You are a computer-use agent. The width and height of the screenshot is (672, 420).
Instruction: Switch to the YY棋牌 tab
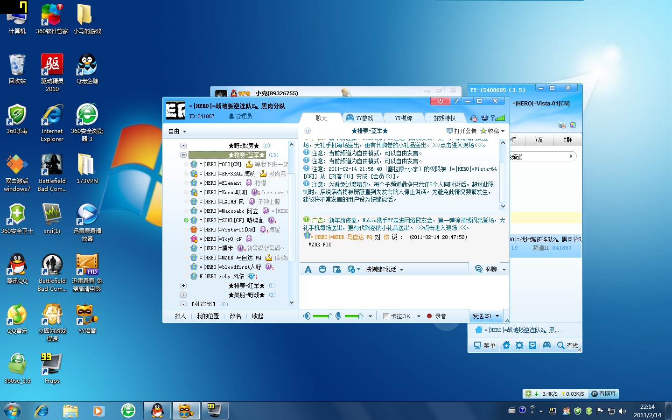point(403,118)
